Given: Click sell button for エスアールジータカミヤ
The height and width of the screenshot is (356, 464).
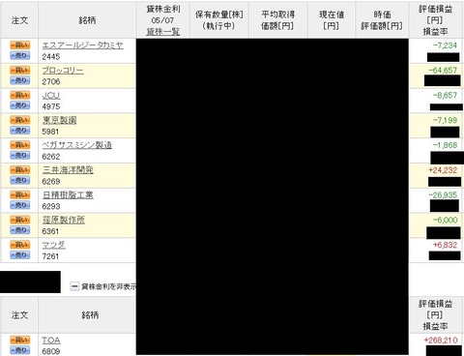Looking at the screenshot, I should [19, 55].
